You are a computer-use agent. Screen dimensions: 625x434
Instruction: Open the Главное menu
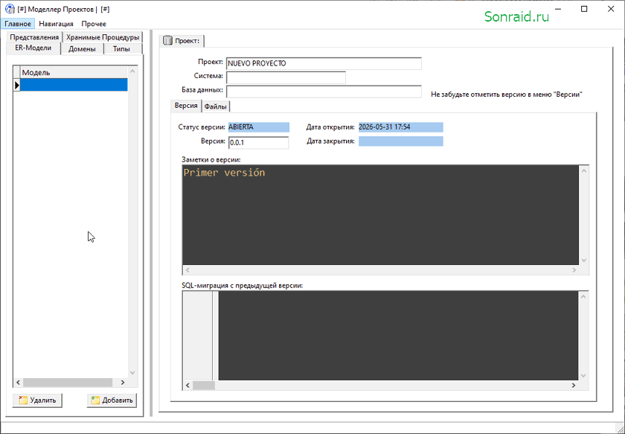pos(18,24)
